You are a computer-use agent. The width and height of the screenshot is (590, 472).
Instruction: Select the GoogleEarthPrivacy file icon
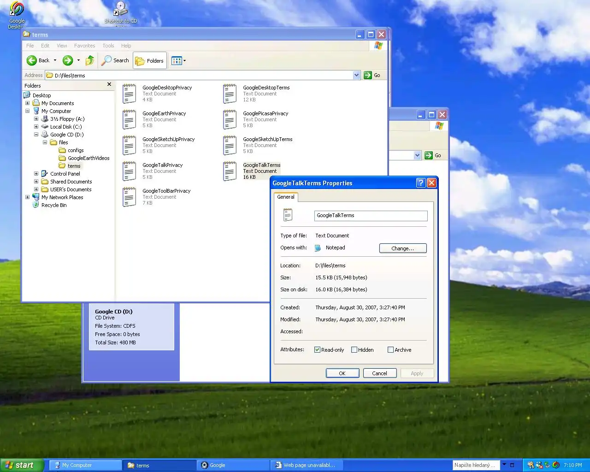tap(130, 119)
